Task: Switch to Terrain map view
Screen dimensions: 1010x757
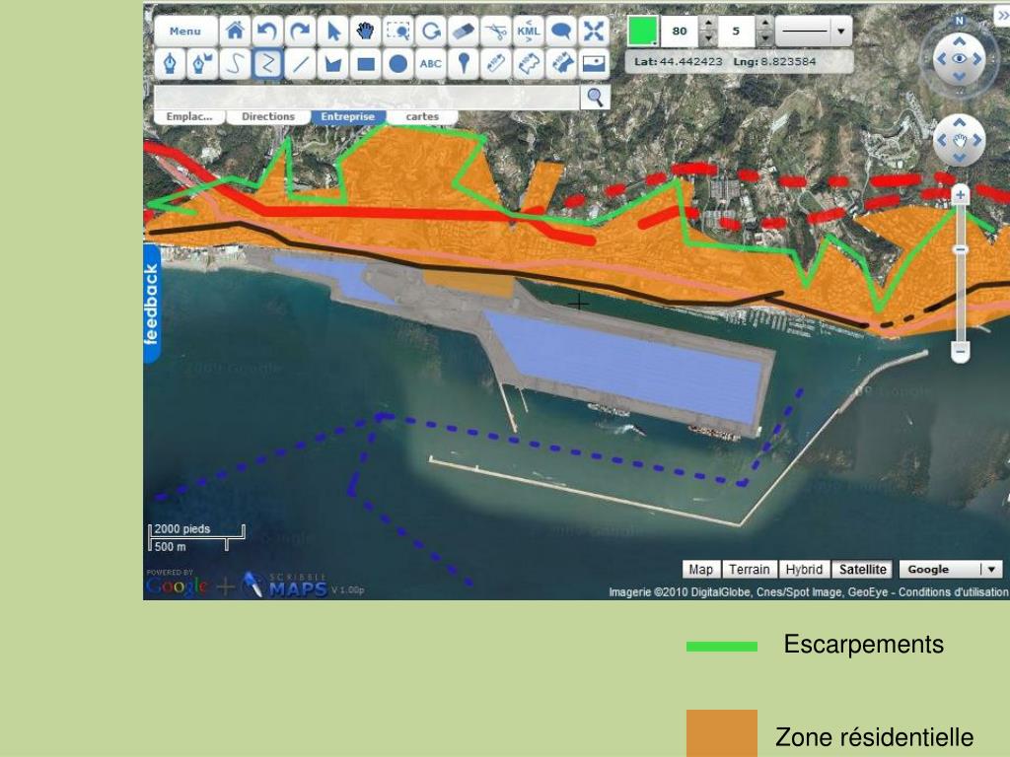Action: click(x=750, y=569)
